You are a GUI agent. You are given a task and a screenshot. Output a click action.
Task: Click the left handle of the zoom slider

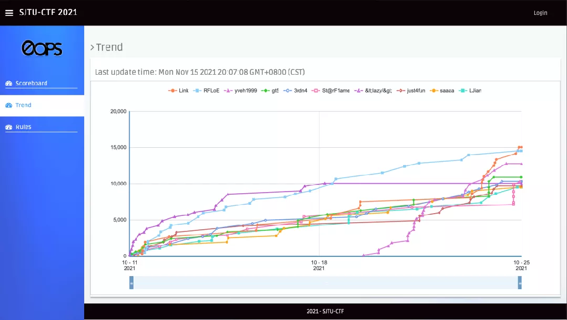click(x=131, y=283)
